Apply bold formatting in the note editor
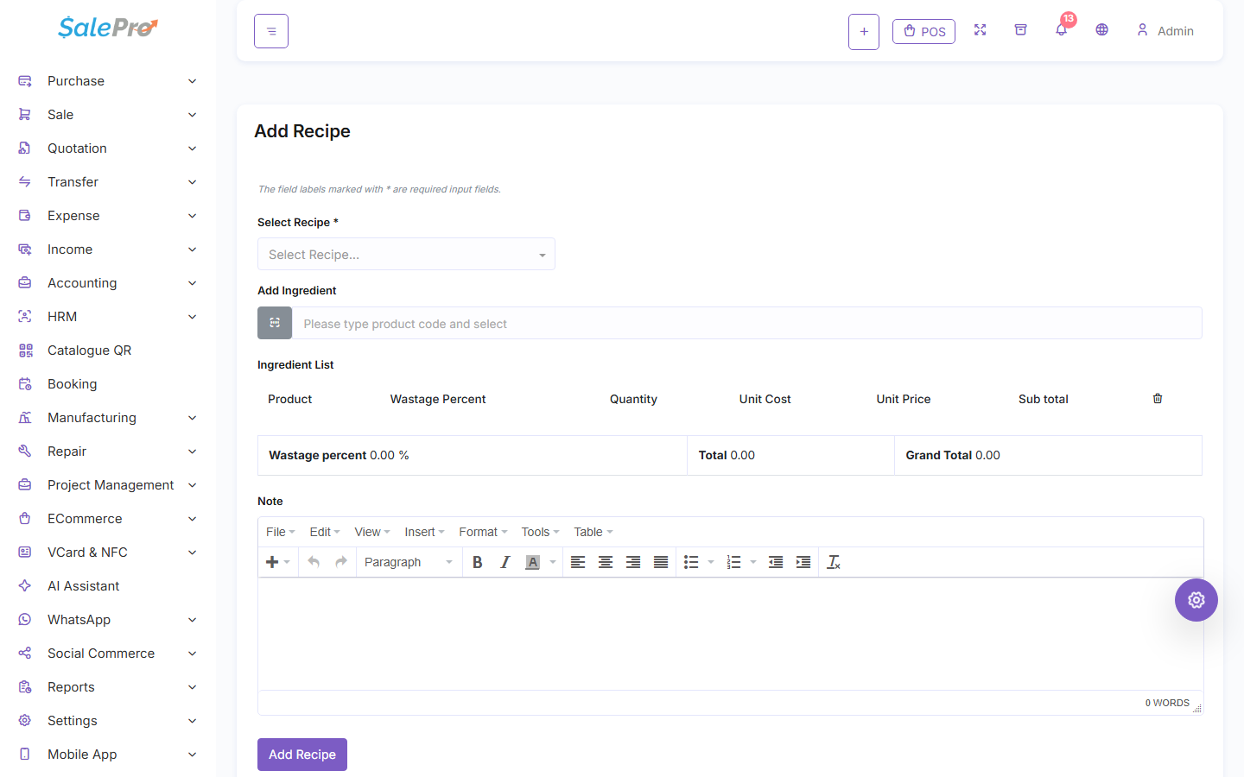Viewport: 1244px width, 777px height. pyautogui.click(x=477, y=562)
